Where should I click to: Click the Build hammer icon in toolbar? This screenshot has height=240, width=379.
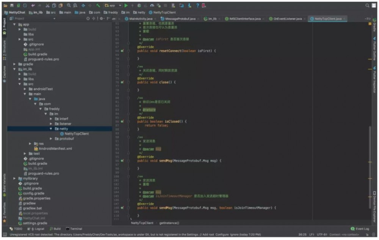tap(98, 6)
